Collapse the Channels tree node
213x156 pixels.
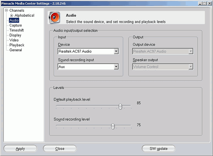[6, 10]
